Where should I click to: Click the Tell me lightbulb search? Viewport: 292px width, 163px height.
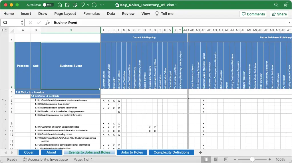coord(164,14)
